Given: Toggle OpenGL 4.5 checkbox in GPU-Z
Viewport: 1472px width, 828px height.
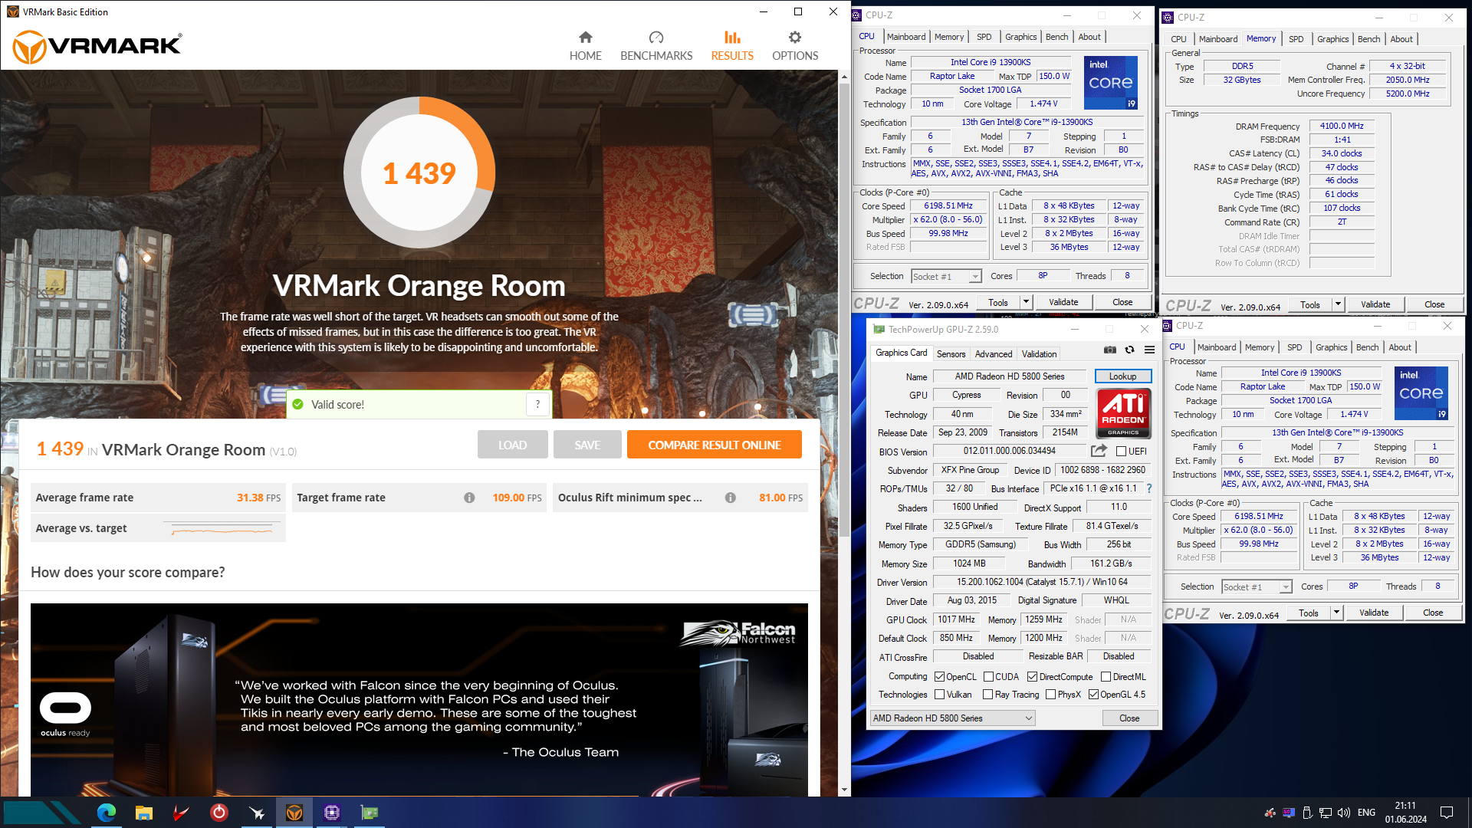Looking at the screenshot, I should (x=1094, y=695).
